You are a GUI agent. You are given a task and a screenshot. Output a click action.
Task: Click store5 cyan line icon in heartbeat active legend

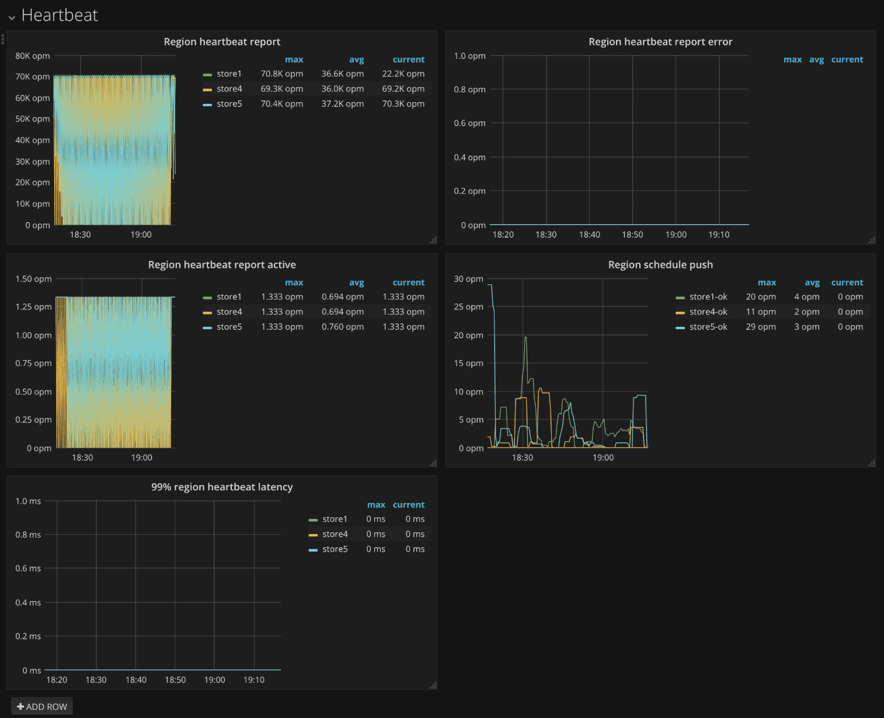pyautogui.click(x=207, y=328)
